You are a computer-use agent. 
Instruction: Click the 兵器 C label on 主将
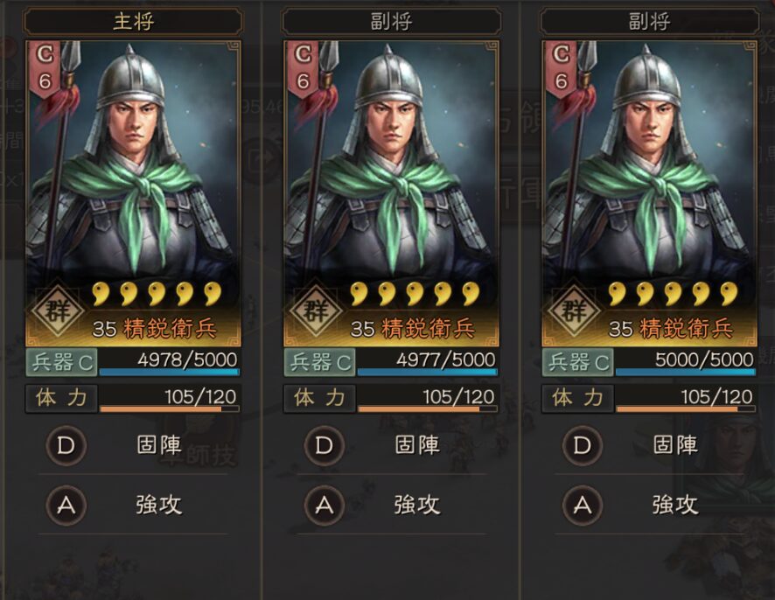point(62,362)
